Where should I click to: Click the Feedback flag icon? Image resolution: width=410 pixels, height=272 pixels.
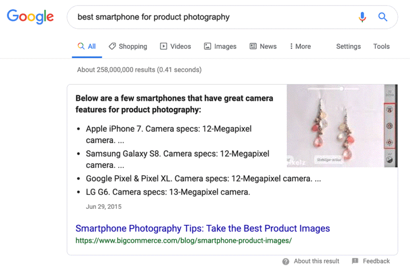tap(355, 261)
